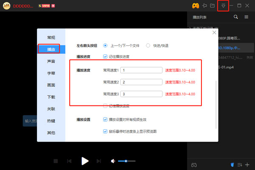
Task: Click the Stop playback square button
Action: pyautogui.click(x=56, y=161)
